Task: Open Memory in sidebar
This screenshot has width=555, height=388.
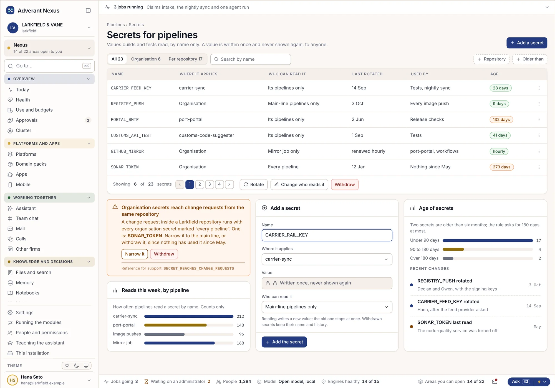Action: 49,283
